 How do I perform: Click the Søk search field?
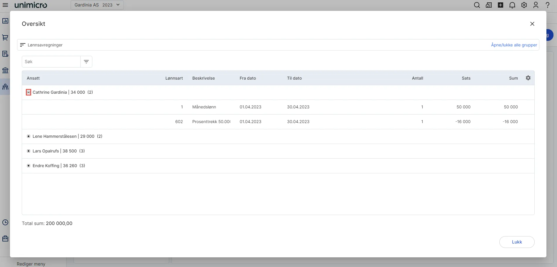pos(51,62)
